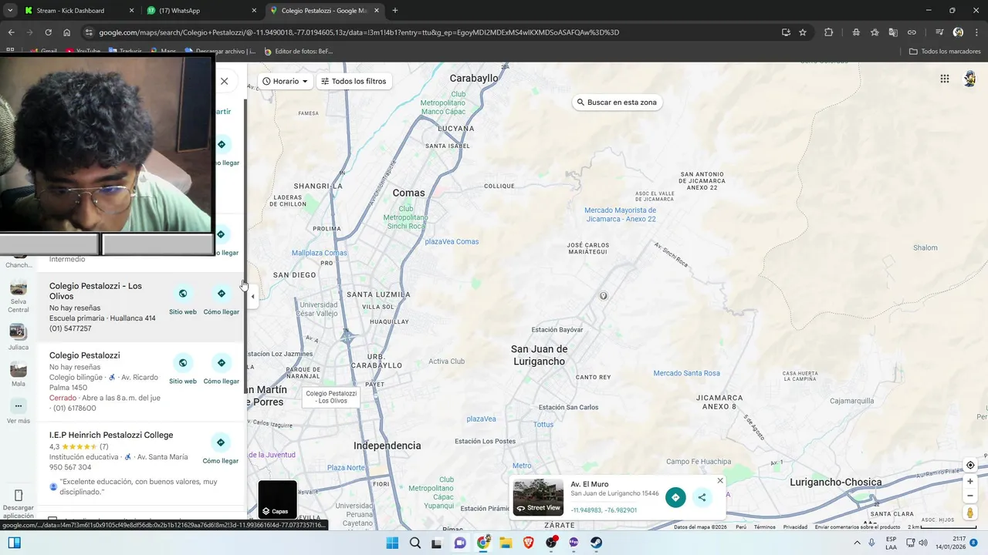Get directions to I.E.P Heinrich Pestalozzi College
Viewport: 988px width, 555px height.
click(x=221, y=442)
